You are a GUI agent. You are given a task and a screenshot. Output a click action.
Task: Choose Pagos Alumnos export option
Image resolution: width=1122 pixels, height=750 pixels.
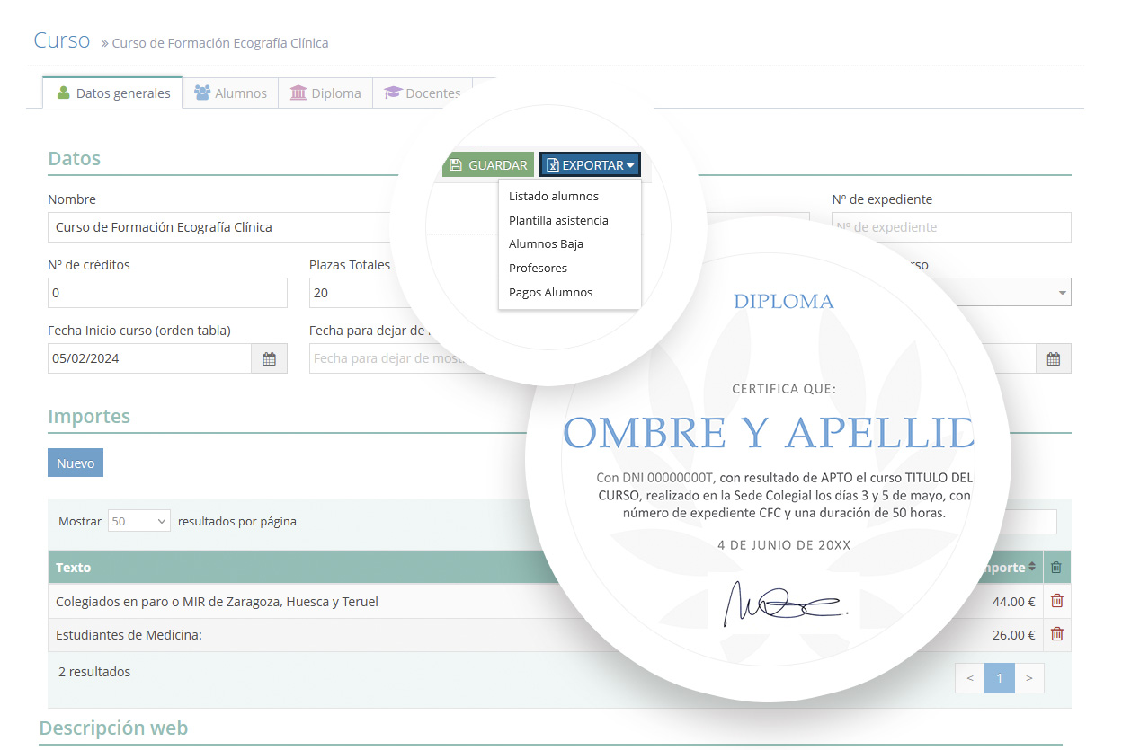(x=550, y=292)
